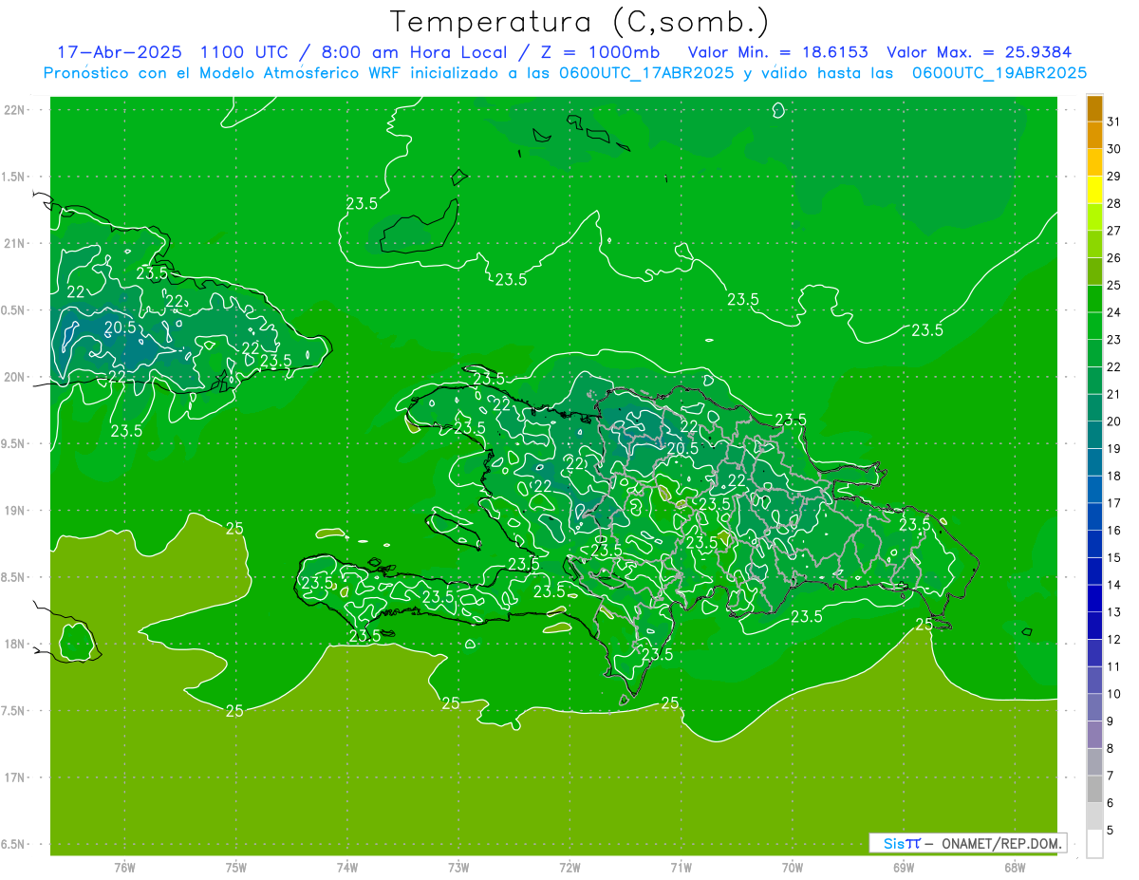Click the '76W' longitude axis label
1139x880 pixels.
click(124, 868)
